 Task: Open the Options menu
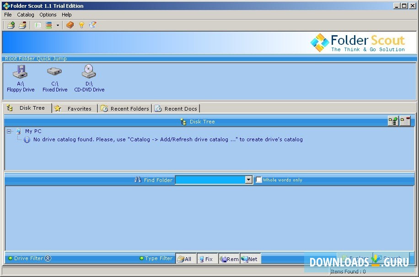click(x=48, y=15)
